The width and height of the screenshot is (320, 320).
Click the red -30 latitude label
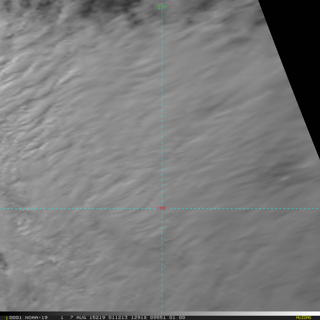click(x=161, y=208)
